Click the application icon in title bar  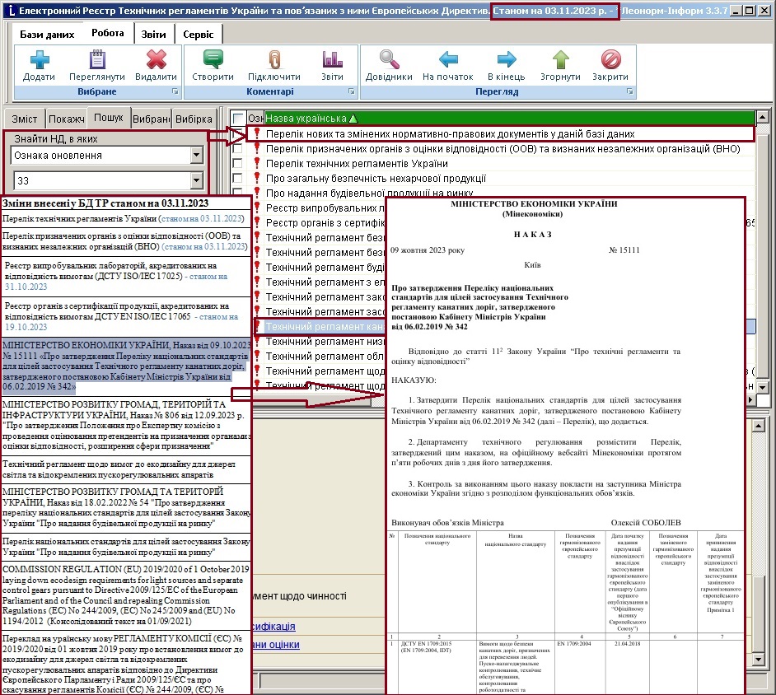point(11,10)
